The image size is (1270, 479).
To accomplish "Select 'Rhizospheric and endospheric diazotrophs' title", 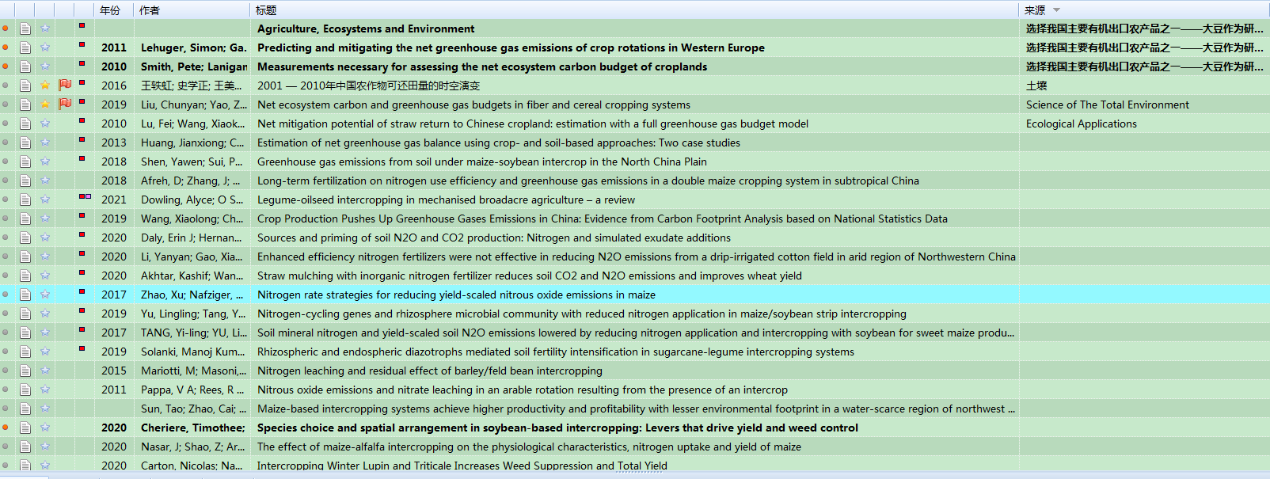I will click(556, 352).
